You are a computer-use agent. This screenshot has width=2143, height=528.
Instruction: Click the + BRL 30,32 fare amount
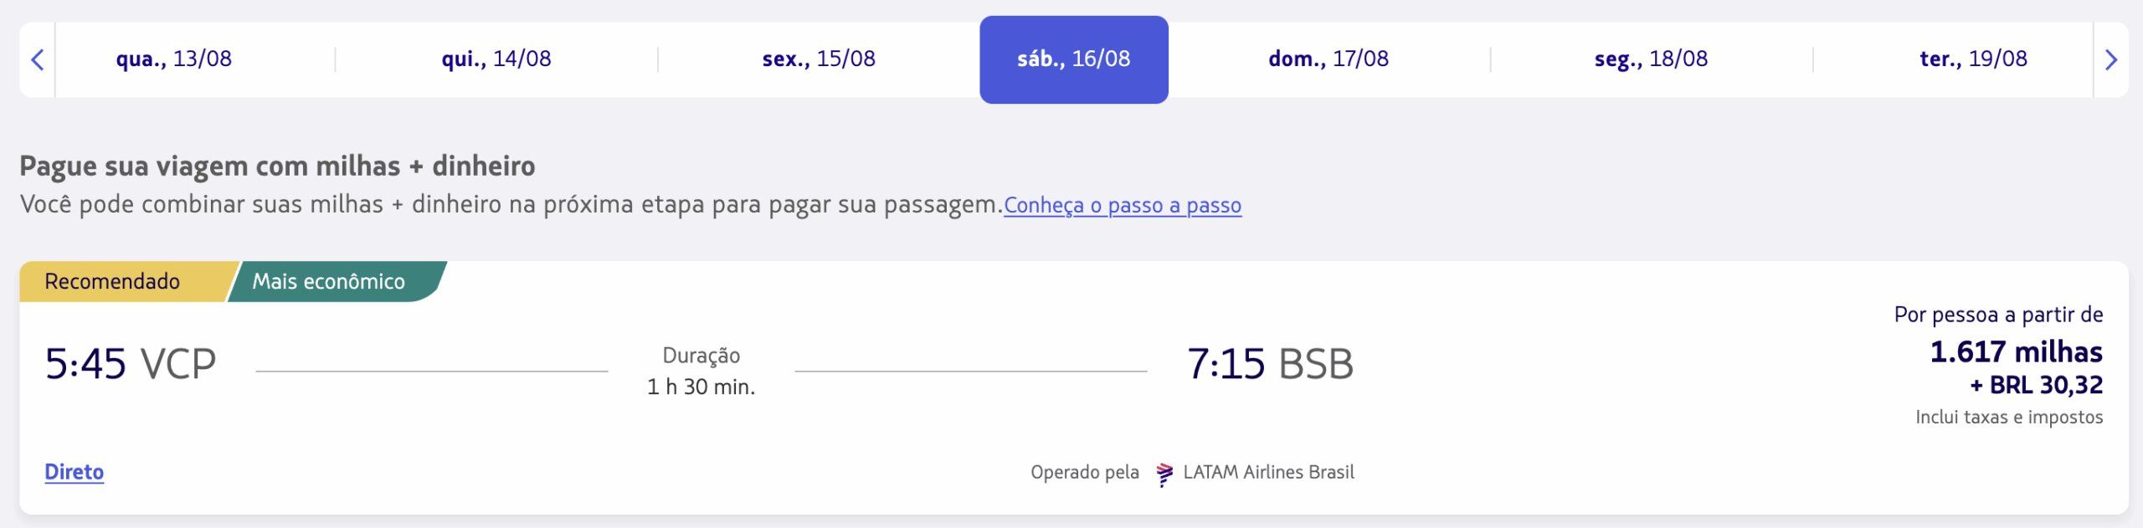(x=2036, y=385)
